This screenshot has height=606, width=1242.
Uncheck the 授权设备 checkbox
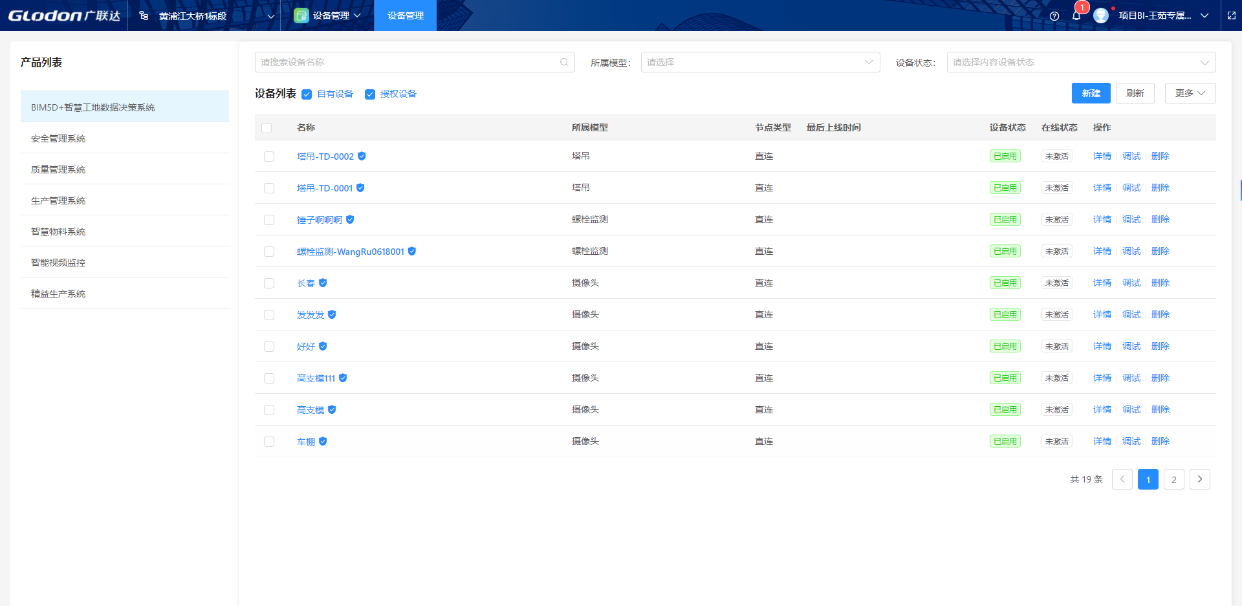(370, 94)
